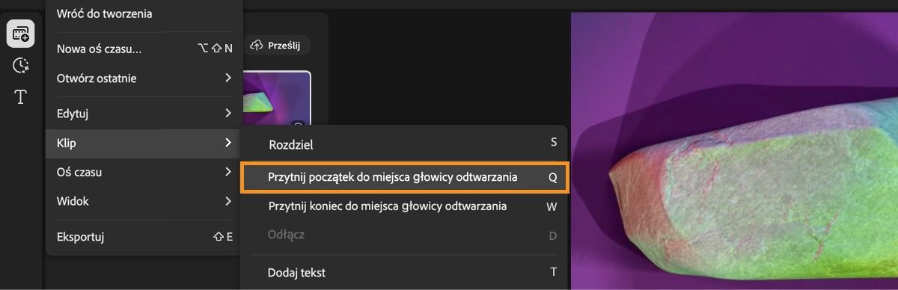Choose Przytnij koniec do miejsca głowicy odtwarzania
898x290 pixels.
tap(404, 206)
